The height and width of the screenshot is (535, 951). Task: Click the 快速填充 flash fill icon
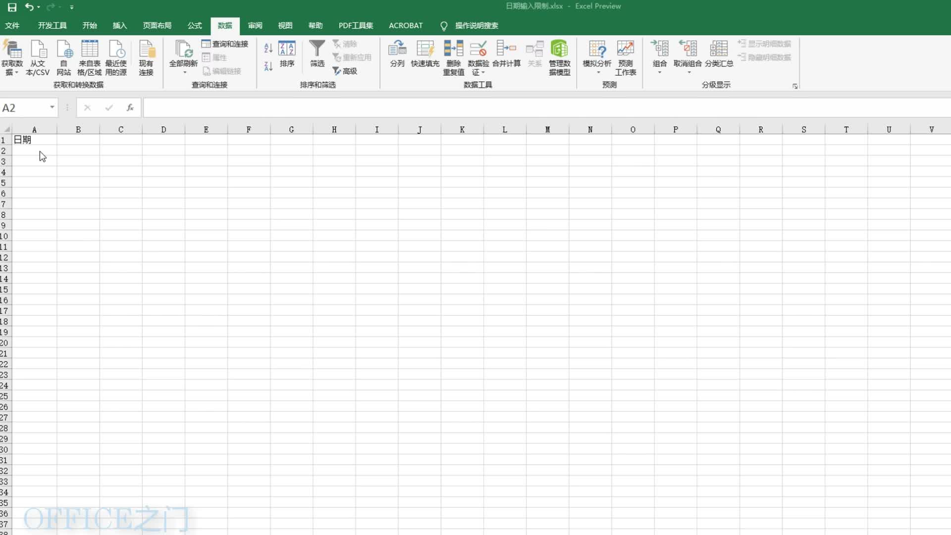tap(425, 53)
